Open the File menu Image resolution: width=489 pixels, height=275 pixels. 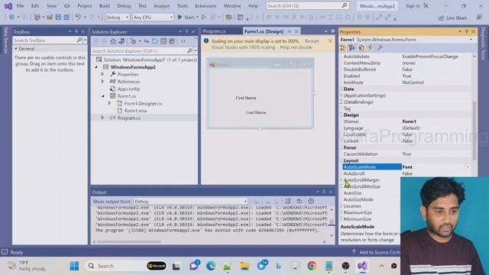click(x=20, y=6)
